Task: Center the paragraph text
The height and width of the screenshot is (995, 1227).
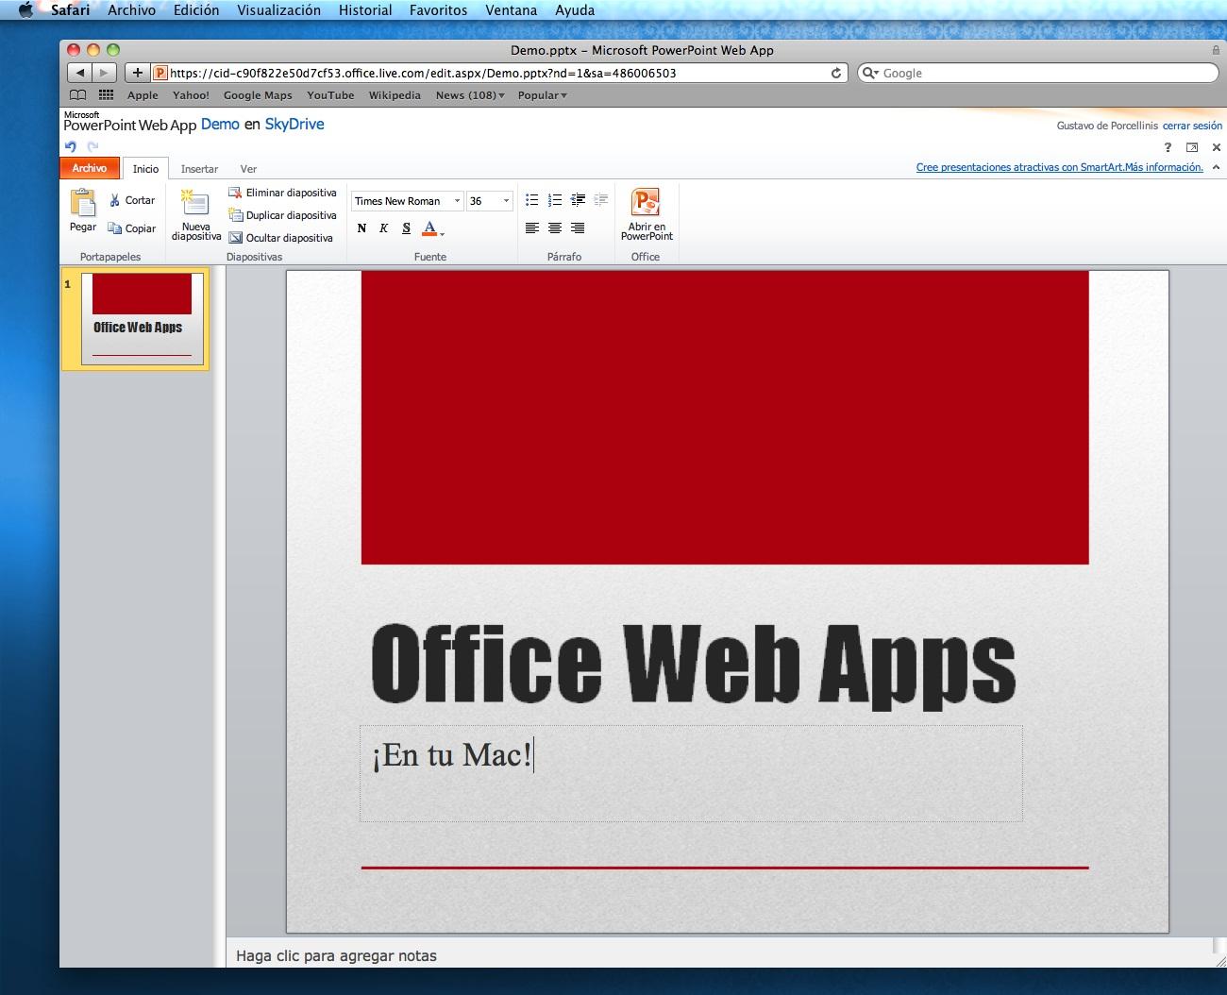Action: 555,228
